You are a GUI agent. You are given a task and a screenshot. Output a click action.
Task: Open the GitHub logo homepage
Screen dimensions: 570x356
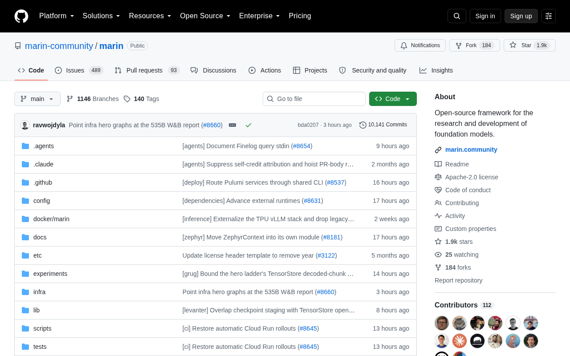tap(21, 16)
